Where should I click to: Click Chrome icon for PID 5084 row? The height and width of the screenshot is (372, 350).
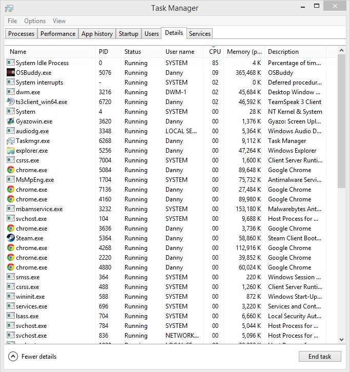[x=11, y=170]
